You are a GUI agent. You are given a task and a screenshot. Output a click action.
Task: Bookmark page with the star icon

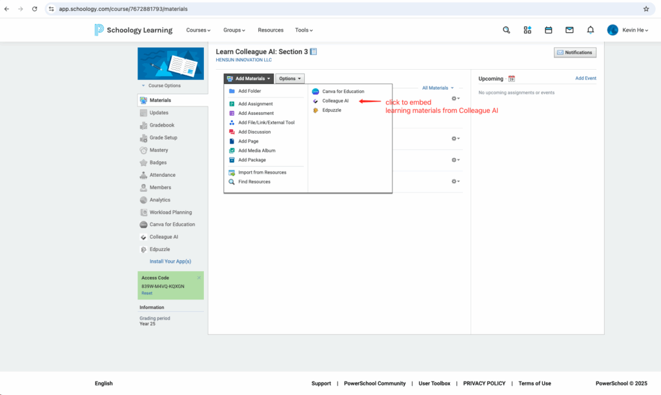point(646,9)
